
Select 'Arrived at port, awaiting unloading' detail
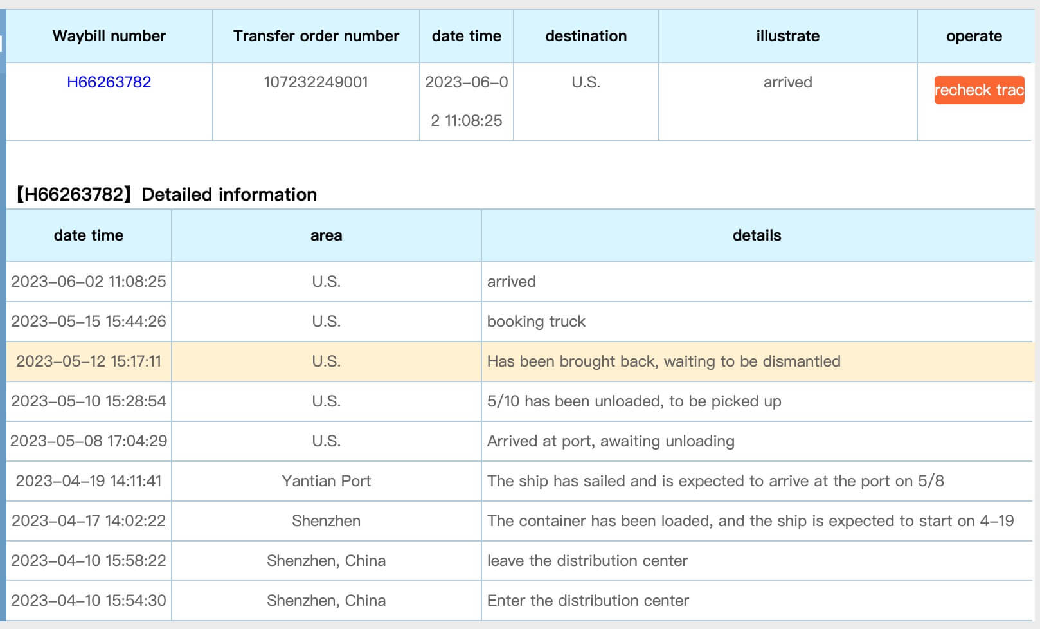tap(611, 441)
